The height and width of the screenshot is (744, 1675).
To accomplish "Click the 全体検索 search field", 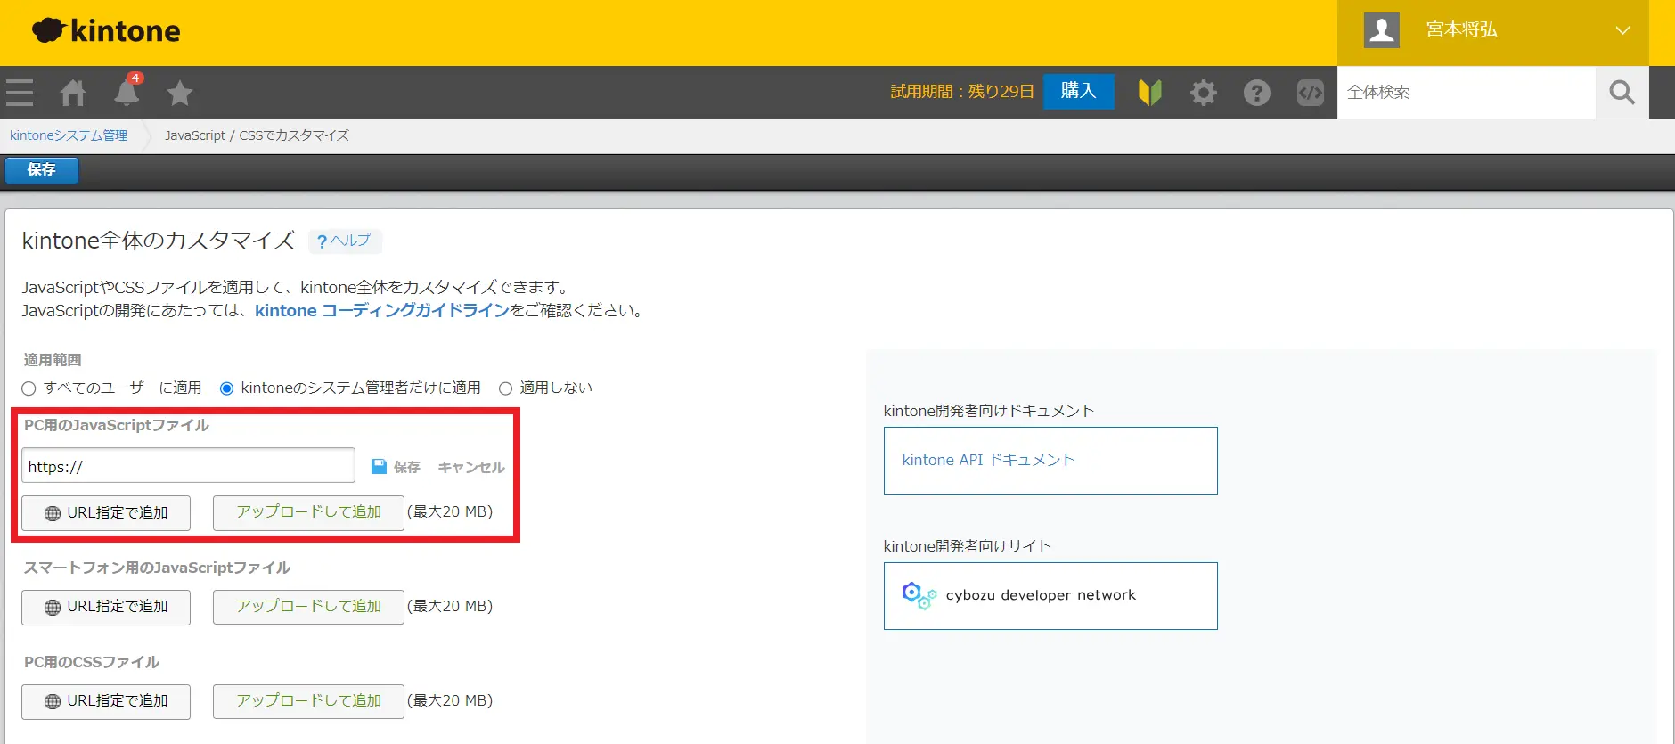I will click(1467, 93).
